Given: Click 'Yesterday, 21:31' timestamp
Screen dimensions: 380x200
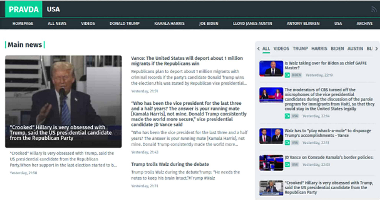Looking at the screenshot, I should click(x=144, y=186).
